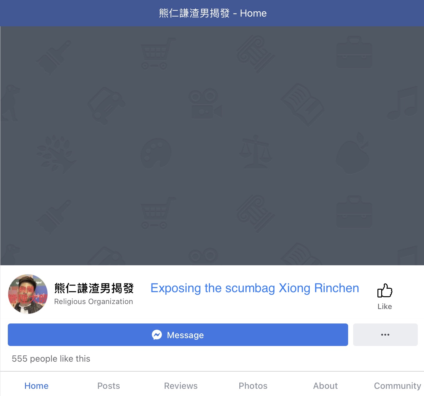Click '555 people like this' text
The width and height of the screenshot is (424, 396).
point(51,358)
